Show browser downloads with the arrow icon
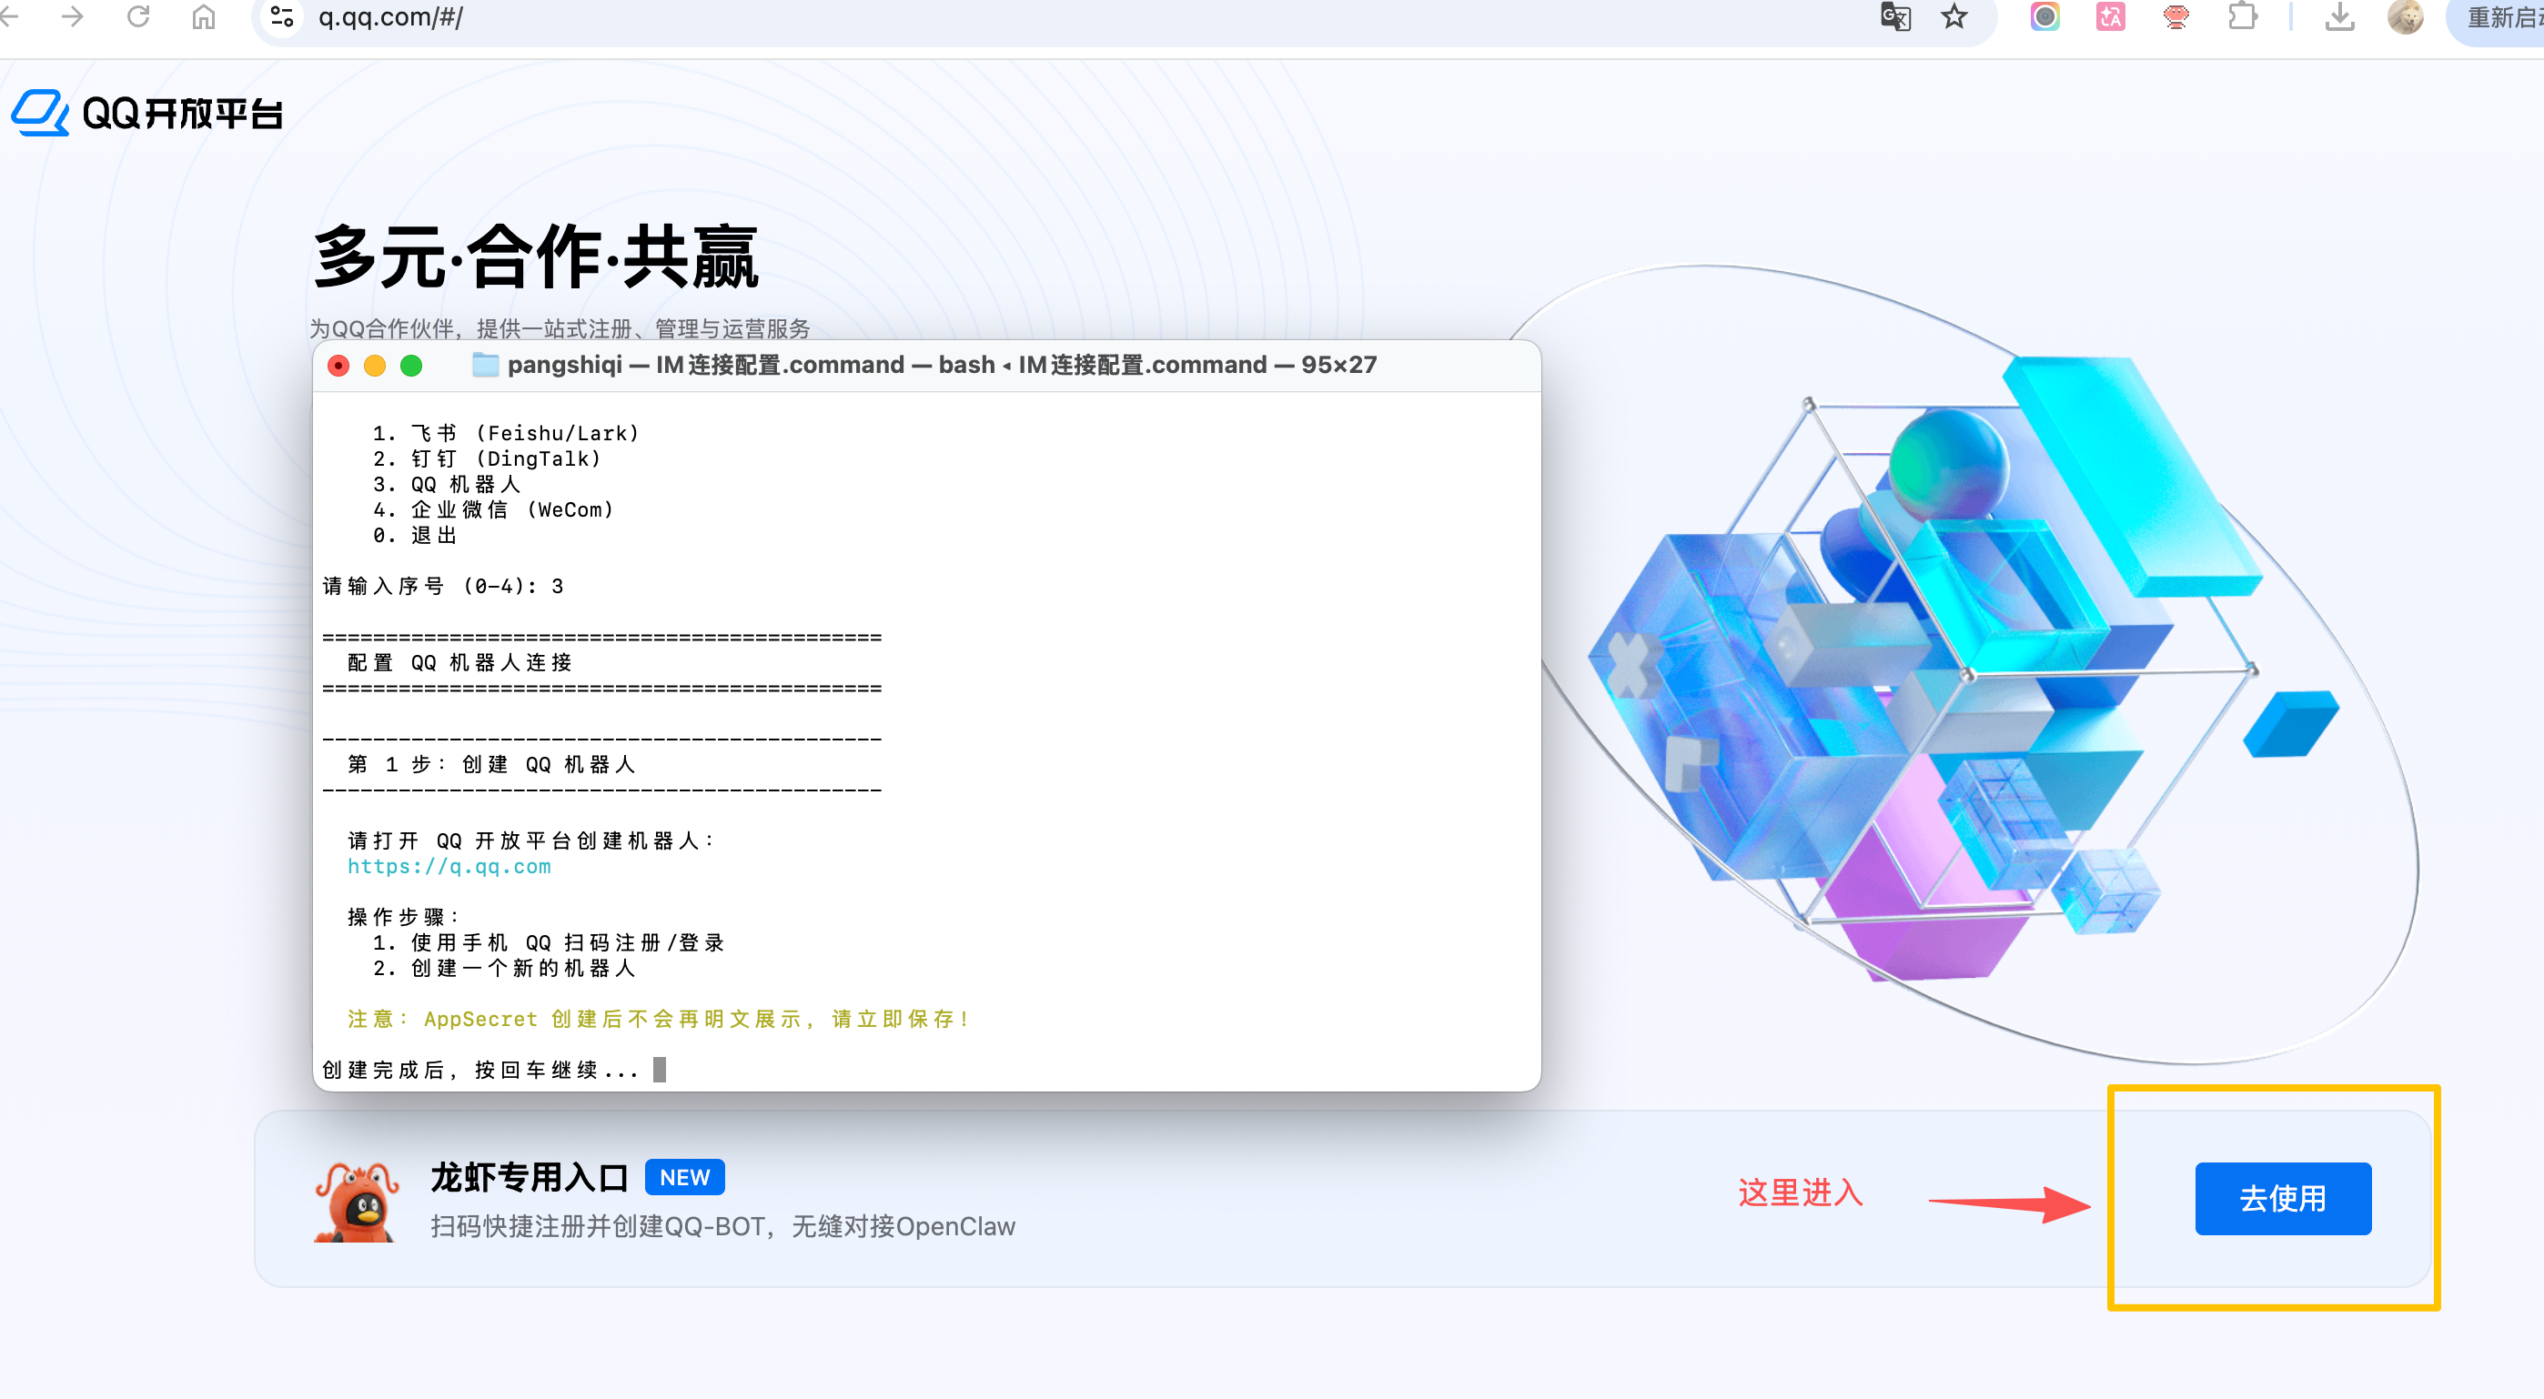This screenshot has width=2544, height=1399. pyautogui.click(x=2339, y=16)
